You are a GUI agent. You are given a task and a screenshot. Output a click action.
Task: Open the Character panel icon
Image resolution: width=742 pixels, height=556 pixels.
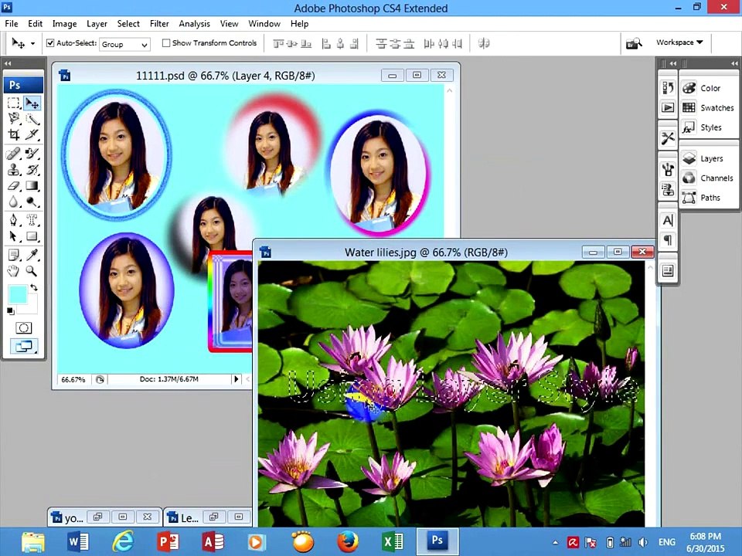click(668, 220)
